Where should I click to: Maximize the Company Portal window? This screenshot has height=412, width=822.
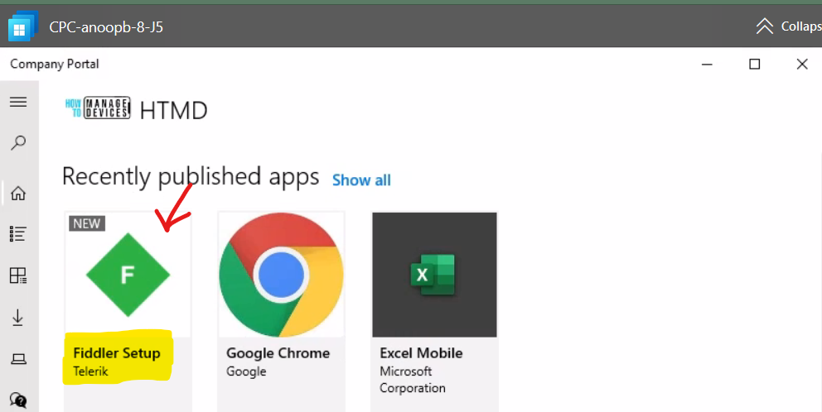pyautogui.click(x=754, y=64)
